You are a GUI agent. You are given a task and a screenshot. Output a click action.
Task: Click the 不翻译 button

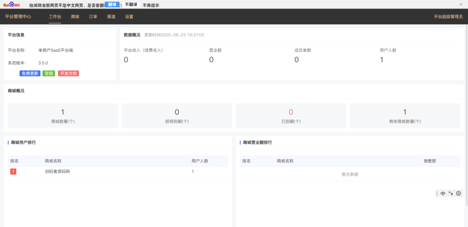coord(131,5)
